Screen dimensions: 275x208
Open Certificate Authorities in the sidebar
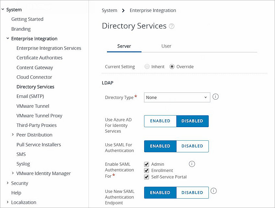(40, 58)
